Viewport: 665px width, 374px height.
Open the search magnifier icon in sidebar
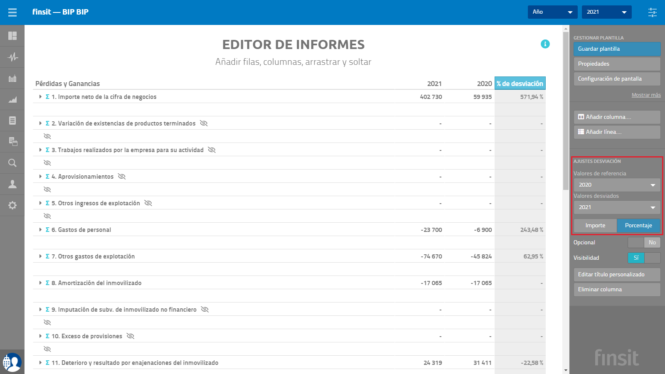pyautogui.click(x=12, y=163)
